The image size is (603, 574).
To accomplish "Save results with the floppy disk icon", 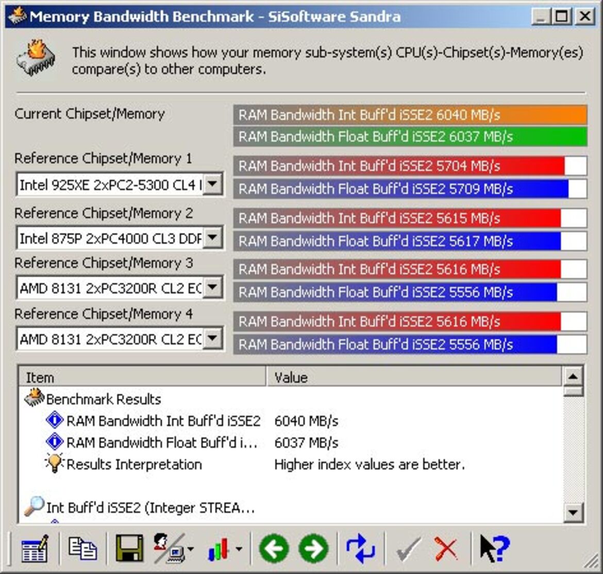I will tap(129, 548).
